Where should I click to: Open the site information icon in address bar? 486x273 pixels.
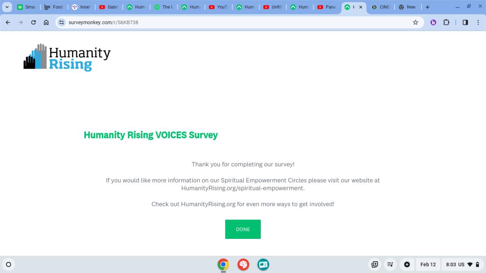62,22
